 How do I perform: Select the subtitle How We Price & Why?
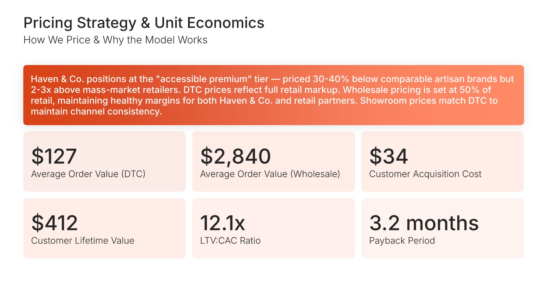pyautogui.click(x=115, y=40)
